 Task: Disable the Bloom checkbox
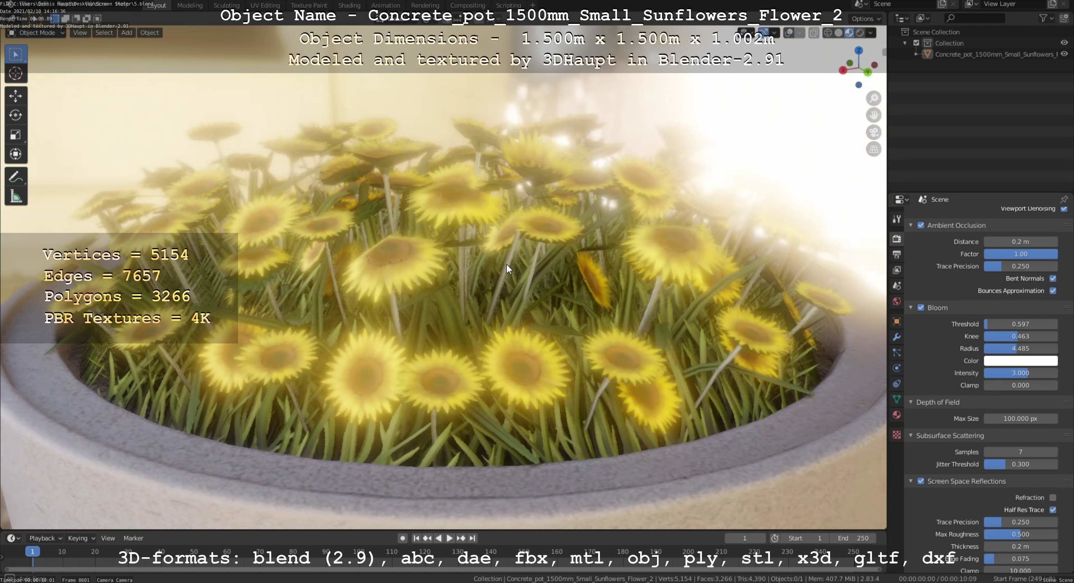tap(921, 308)
